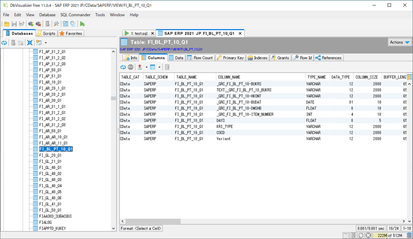Open the SQL Commander menu

click(x=75, y=15)
